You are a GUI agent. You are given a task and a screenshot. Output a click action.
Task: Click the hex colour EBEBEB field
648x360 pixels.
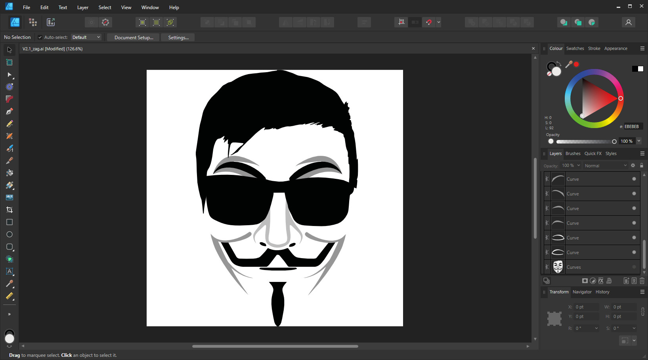point(633,126)
